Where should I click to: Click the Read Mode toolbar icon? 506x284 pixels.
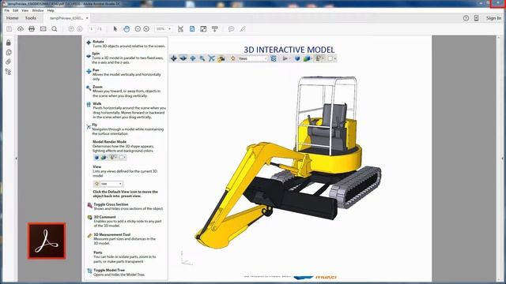(x=214, y=29)
